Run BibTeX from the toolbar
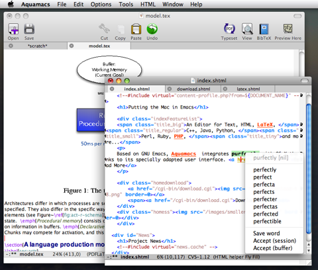Screen dimensions: 318x270 pos(264,29)
